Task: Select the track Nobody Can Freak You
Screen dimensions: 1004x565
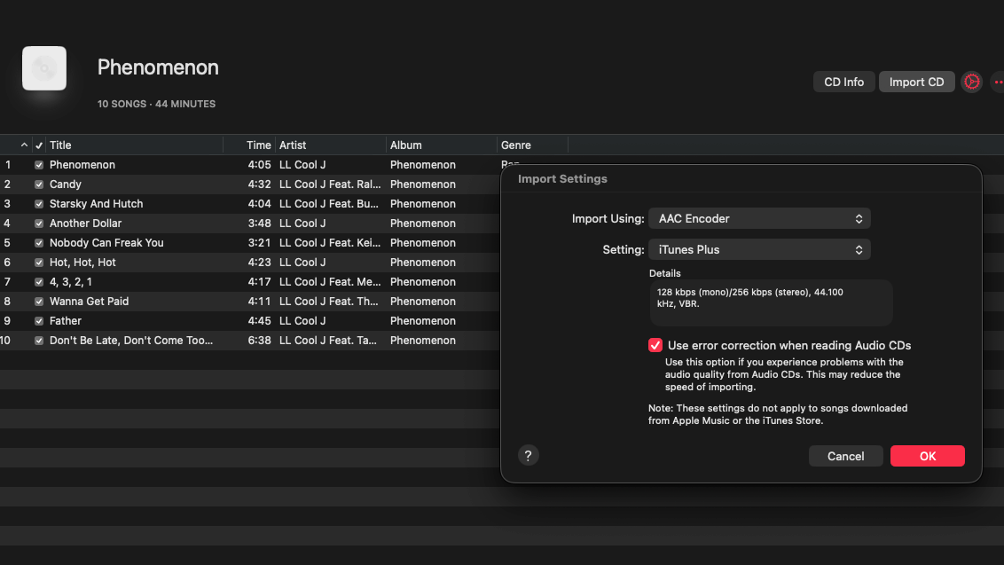Action: click(x=106, y=243)
